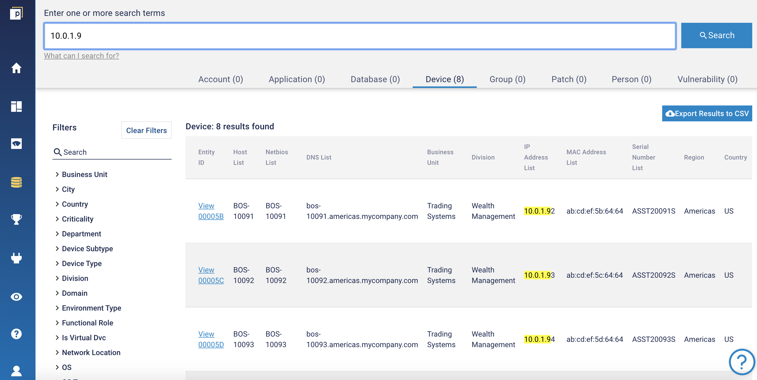Select the Device (8) tab
757x380 pixels.
(445, 79)
